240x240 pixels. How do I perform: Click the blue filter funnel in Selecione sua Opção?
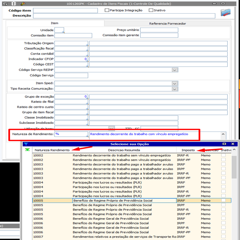pyautogui.click(x=26, y=144)
